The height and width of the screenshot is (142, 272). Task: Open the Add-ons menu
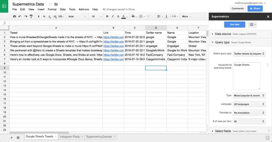[84, 9]
